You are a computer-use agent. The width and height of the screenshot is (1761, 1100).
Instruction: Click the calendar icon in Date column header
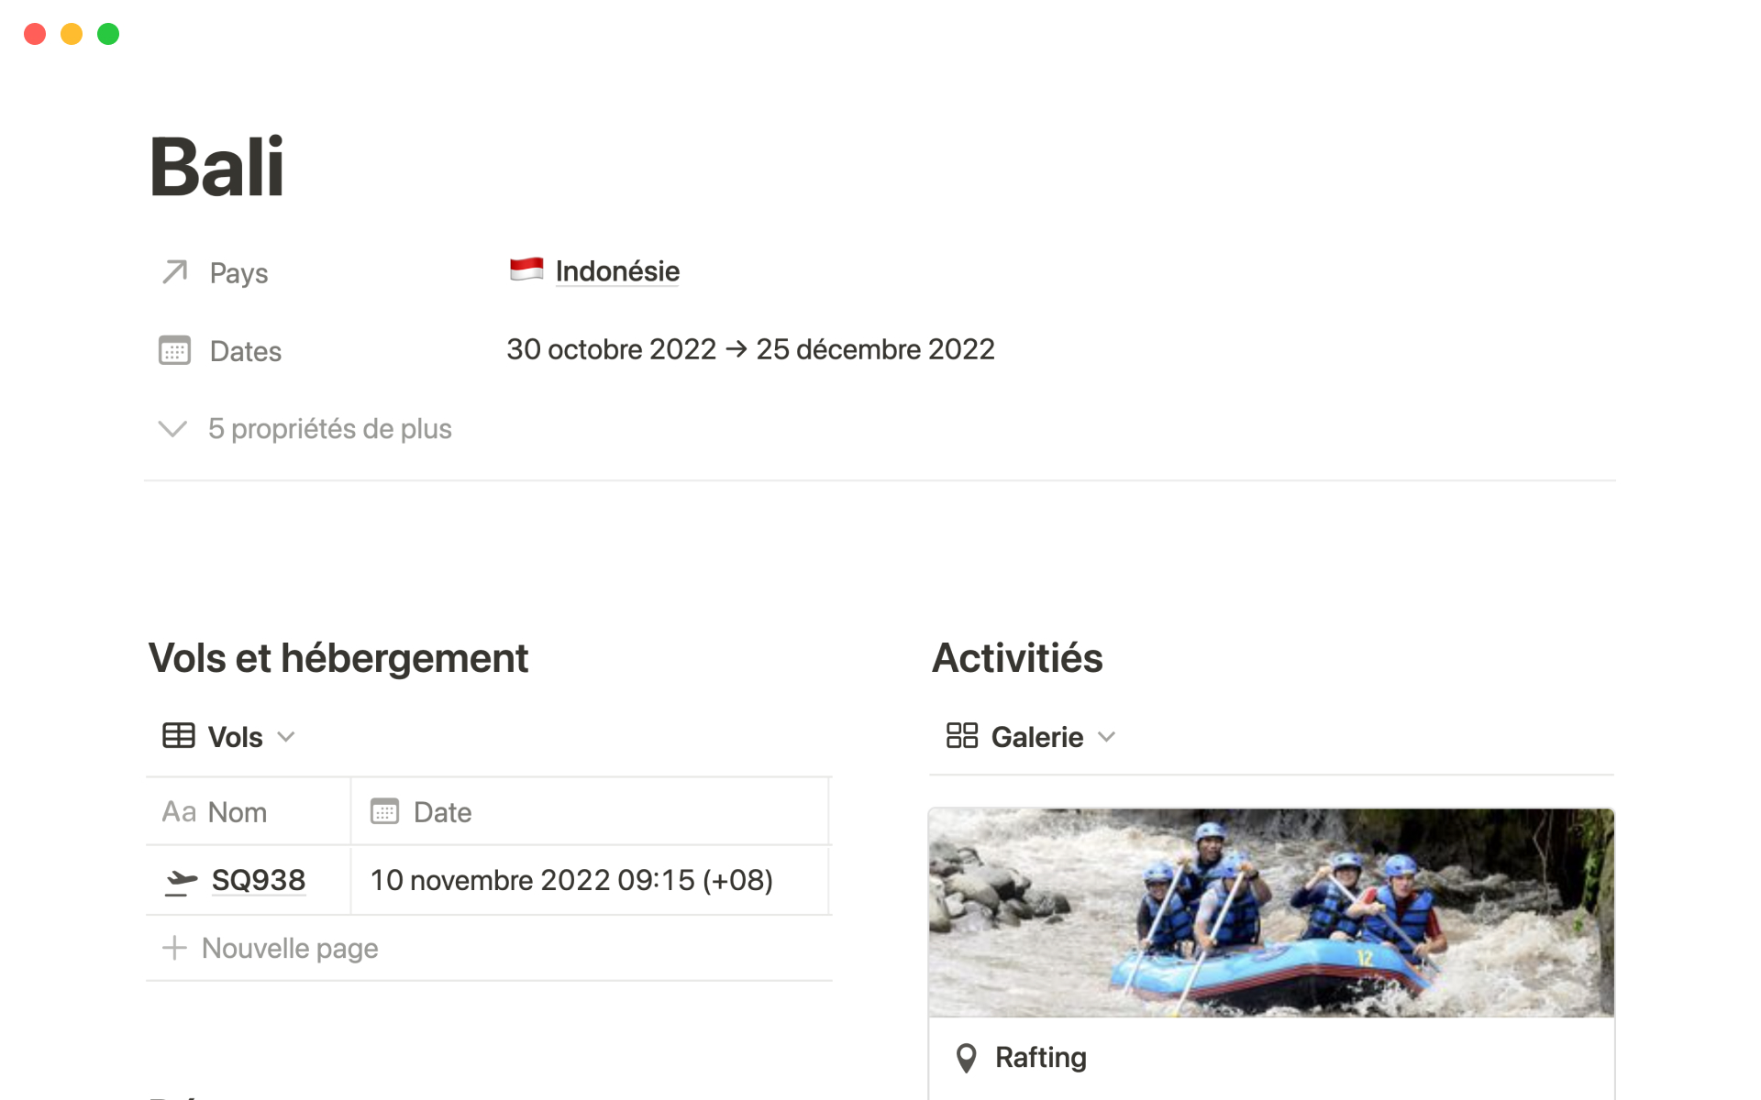point(384,811)
